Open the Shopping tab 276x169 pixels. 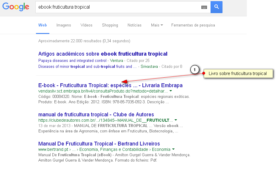tap(110, 25)
